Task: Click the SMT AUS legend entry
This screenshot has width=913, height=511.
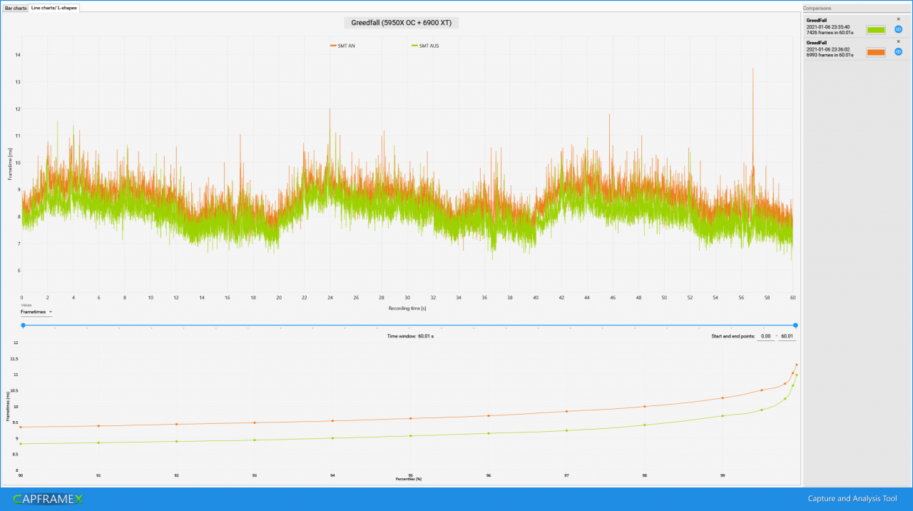Action: click(x=425, y=46)
